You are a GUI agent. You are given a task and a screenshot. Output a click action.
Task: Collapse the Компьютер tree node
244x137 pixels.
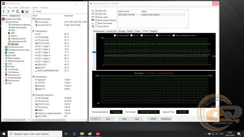pyautogui.click(x=3, y=22)
